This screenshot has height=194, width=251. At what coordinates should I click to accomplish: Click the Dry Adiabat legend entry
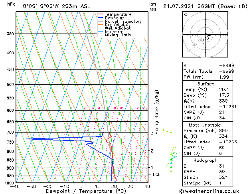click(x=114, y=25)
